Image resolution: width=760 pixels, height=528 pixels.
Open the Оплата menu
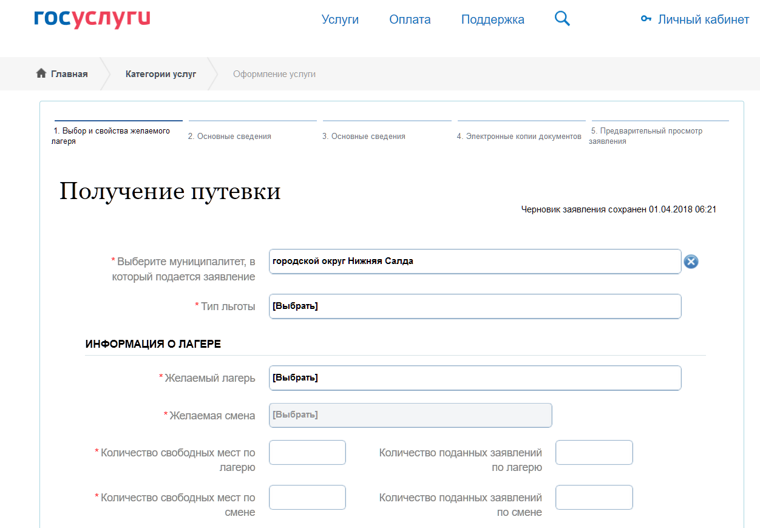(410, 19)
